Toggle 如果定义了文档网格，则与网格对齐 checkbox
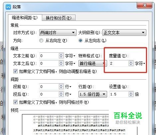Viewport: 156px width, 135px height. coord(15,102)
